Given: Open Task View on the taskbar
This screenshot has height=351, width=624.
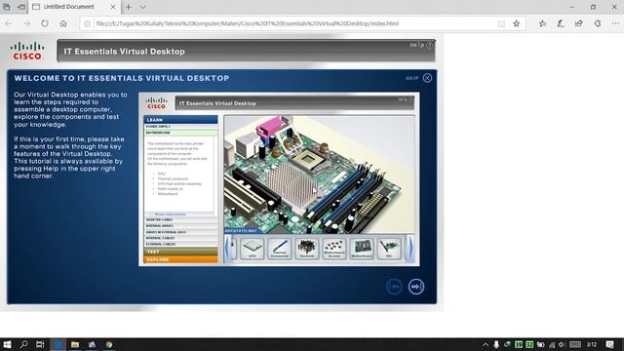Looking at the screenshot, I should (40, 344).
